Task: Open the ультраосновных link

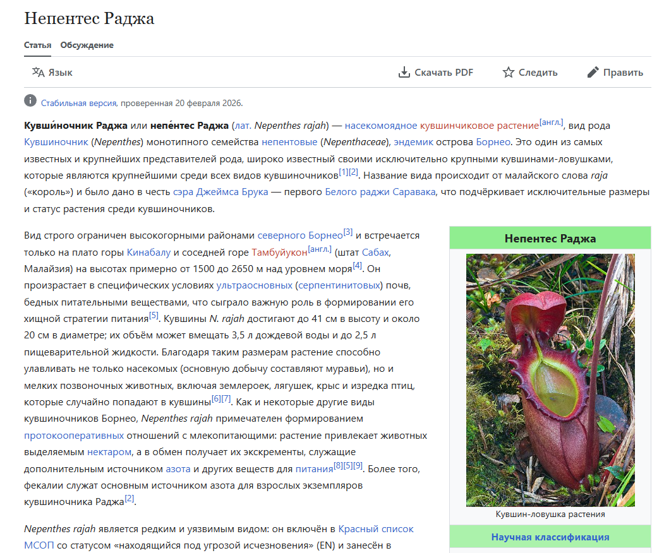Action: pos(255,285)
